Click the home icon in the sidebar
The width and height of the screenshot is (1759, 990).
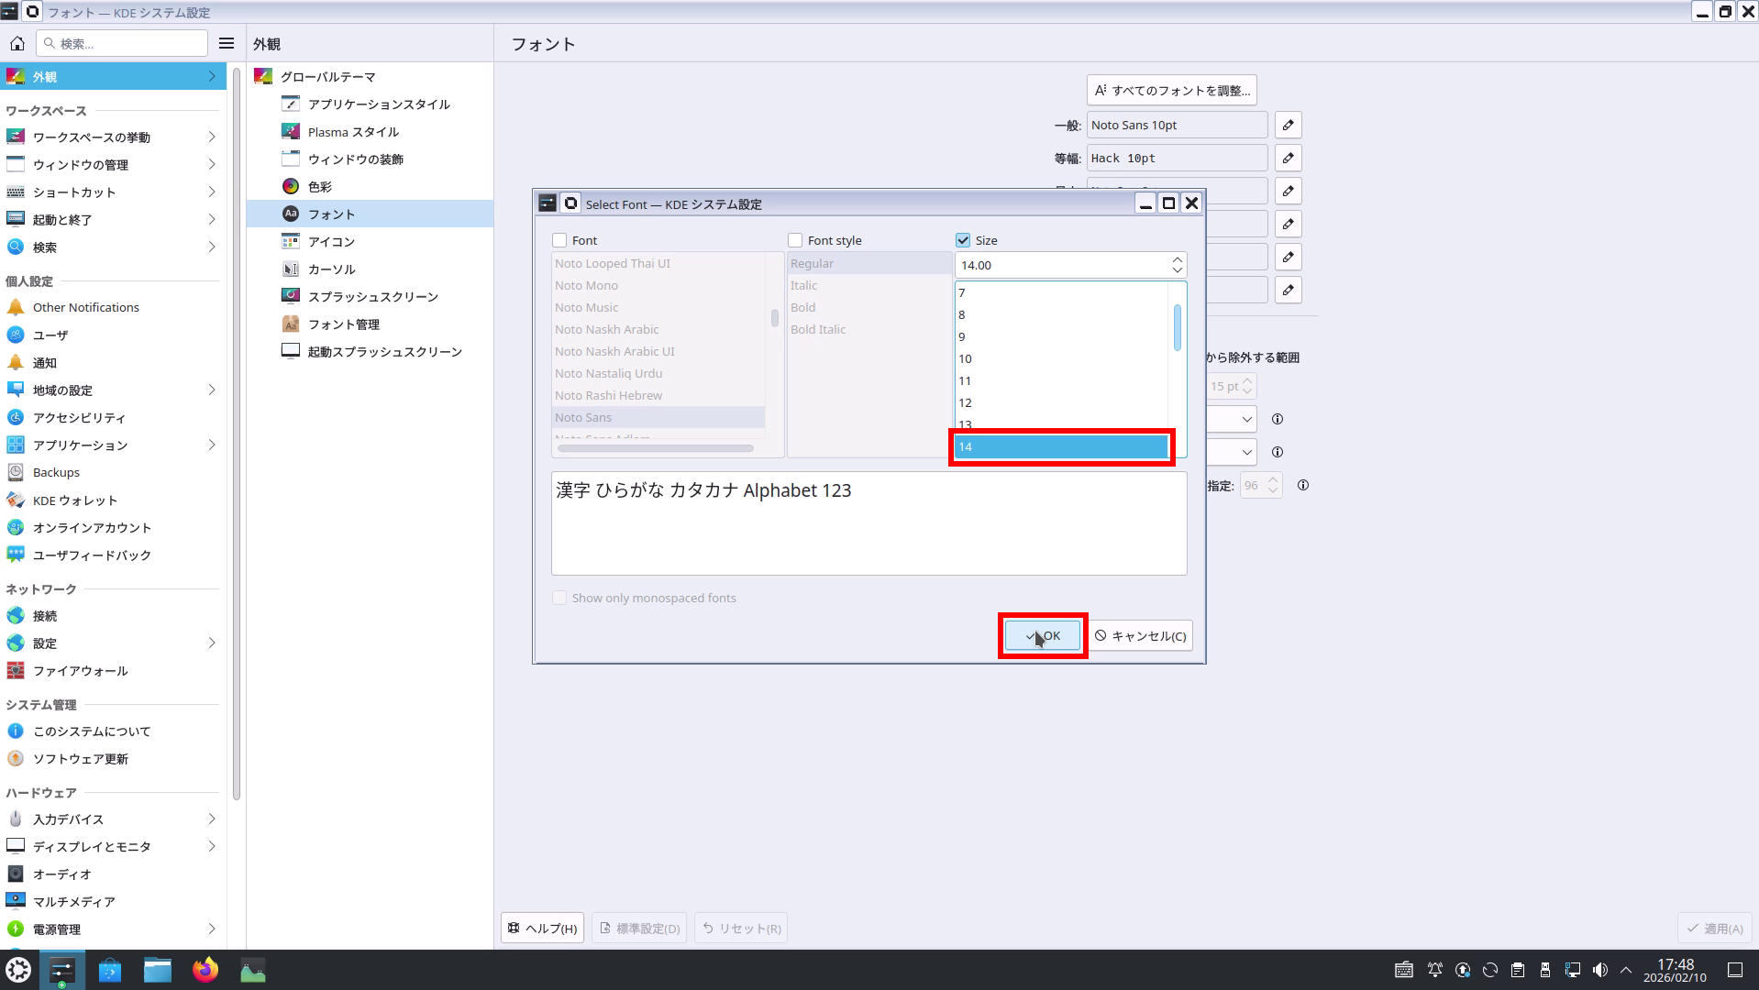point(17,43)
